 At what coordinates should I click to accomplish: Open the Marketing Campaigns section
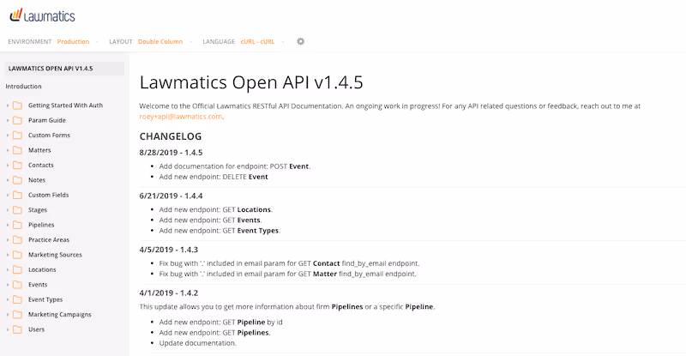coord(60,315)
